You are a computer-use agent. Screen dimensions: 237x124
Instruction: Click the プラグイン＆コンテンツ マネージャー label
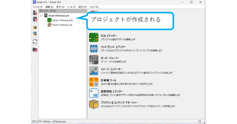[x=119, y=103]
